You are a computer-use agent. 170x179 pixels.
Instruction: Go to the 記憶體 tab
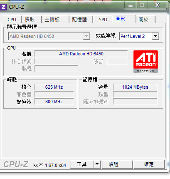(79, 20)
